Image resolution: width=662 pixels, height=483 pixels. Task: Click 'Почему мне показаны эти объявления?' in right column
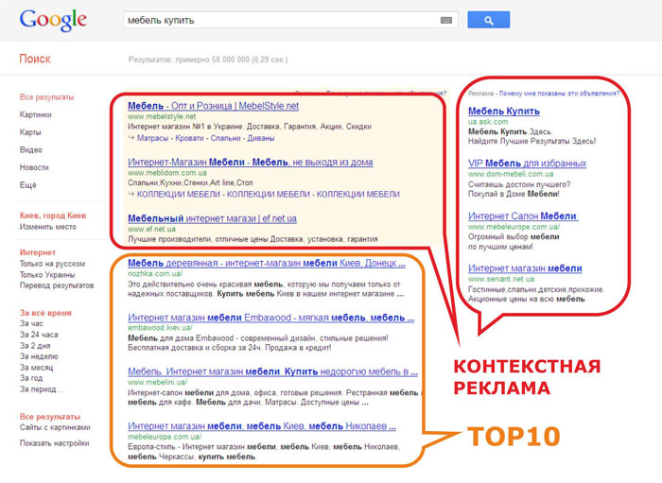tap(560, 94)
